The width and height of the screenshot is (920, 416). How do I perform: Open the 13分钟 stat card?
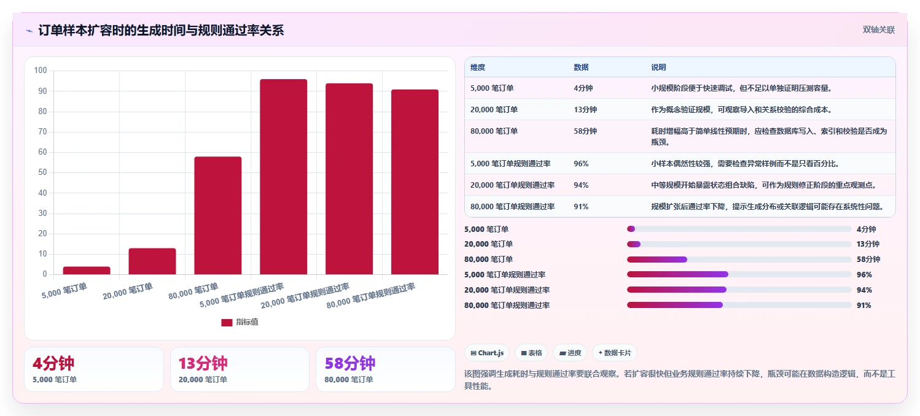240,369
